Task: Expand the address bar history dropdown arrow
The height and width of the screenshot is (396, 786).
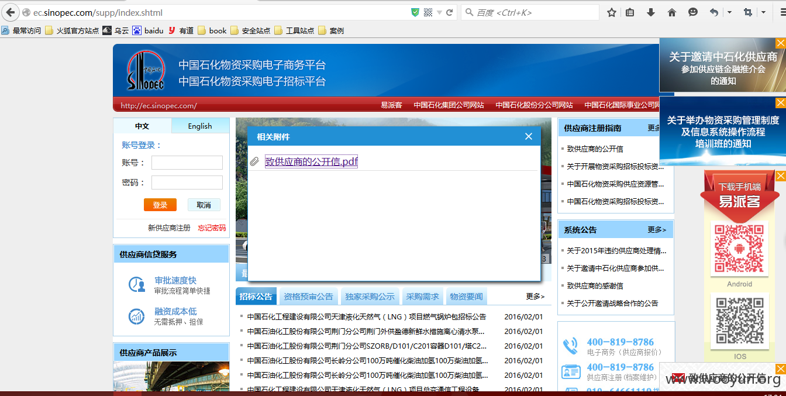Action: click(x=439, y=12)
